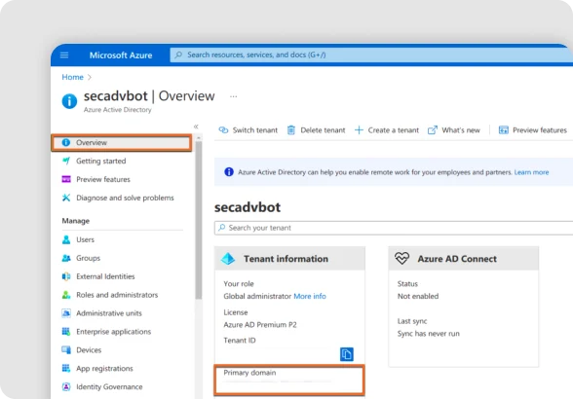Viewport: 573px width, 399px height.
Task: Select Overview in the sidebar
Action: coord(122,142)
